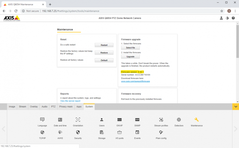Open the Chrome profile avatar
The height and width of the screenshot is (148, 239).
coord(229,11)
